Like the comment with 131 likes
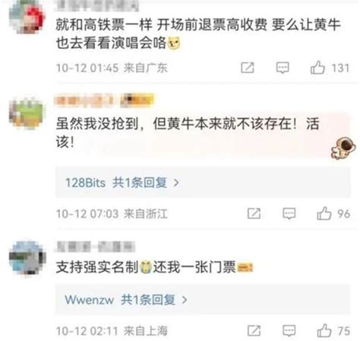360x341 pixels. tap(317, 68)
